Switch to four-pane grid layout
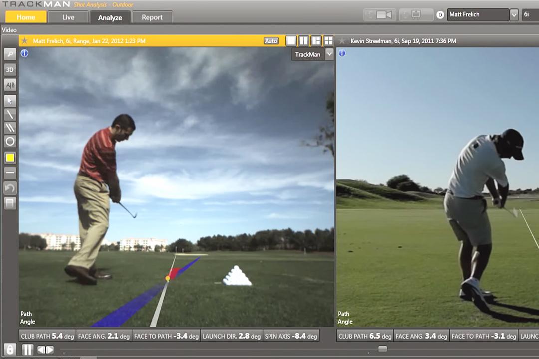 328,41
